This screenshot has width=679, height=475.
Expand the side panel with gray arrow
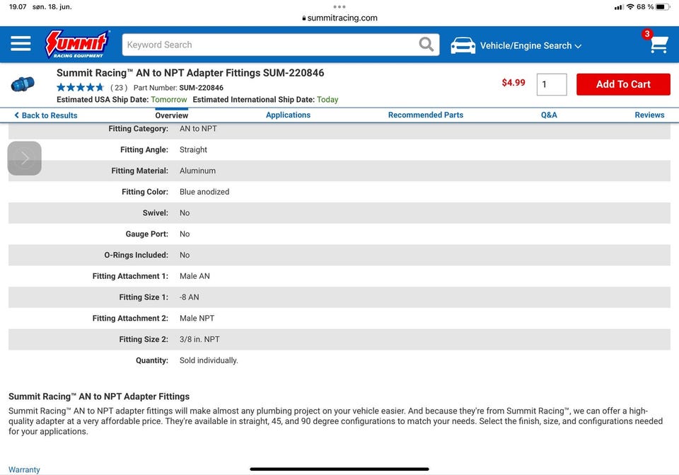pos(25,158)
